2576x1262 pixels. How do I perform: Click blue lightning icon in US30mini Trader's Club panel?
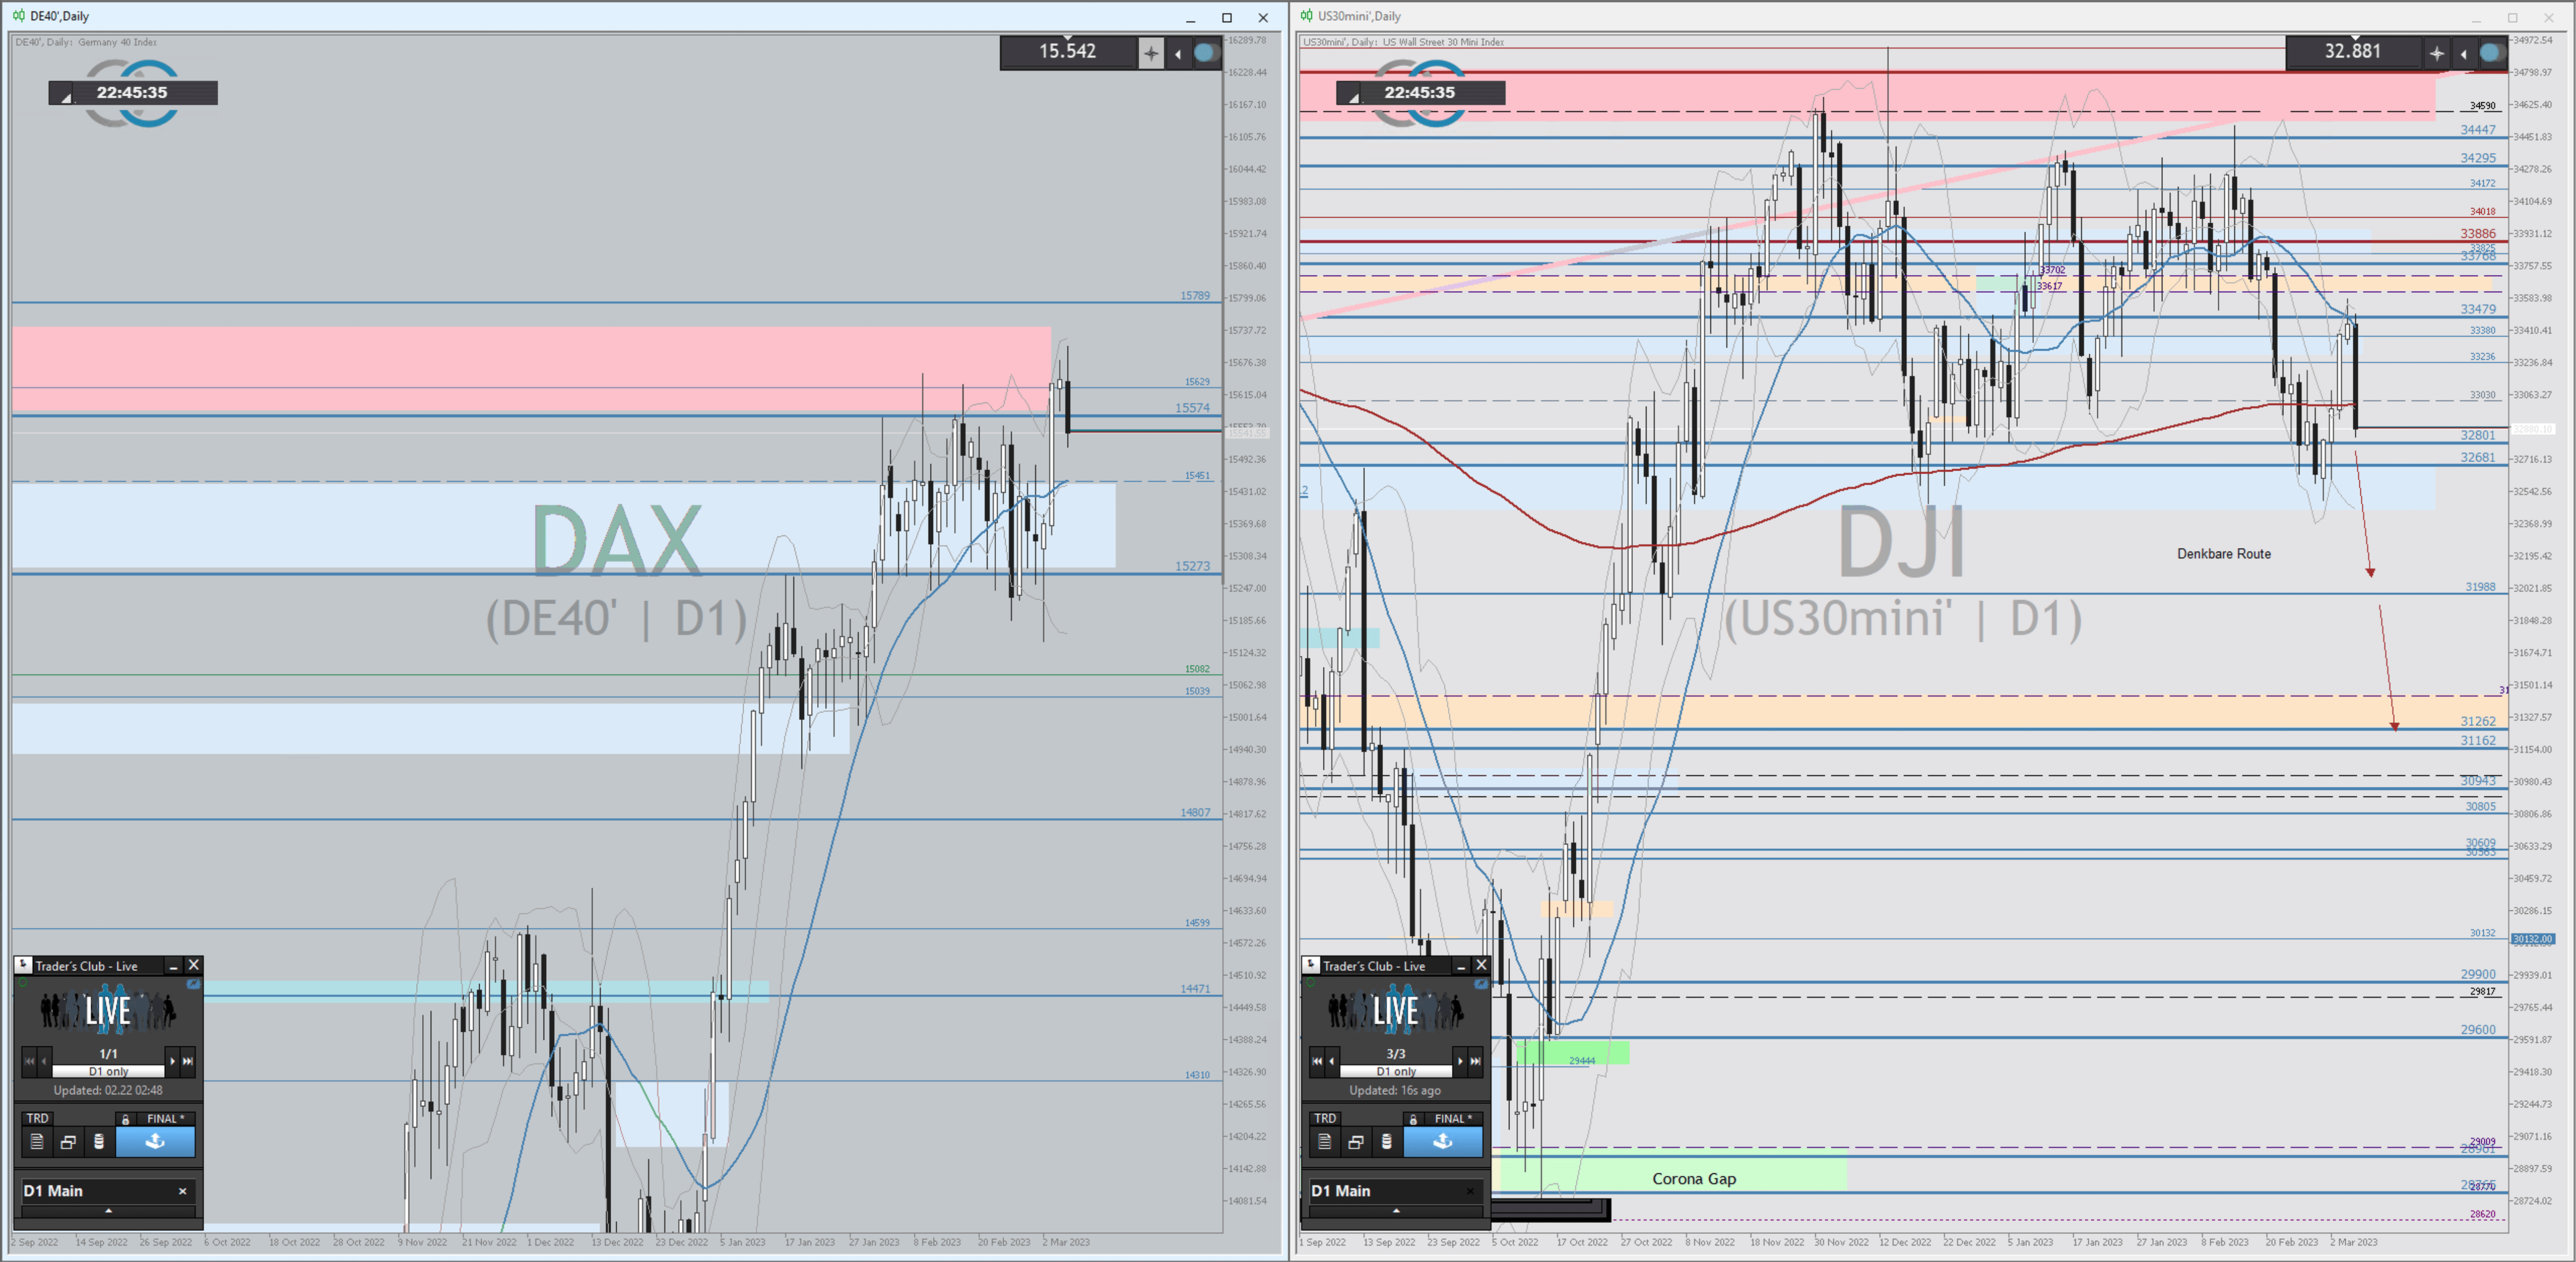(1482, 984)
